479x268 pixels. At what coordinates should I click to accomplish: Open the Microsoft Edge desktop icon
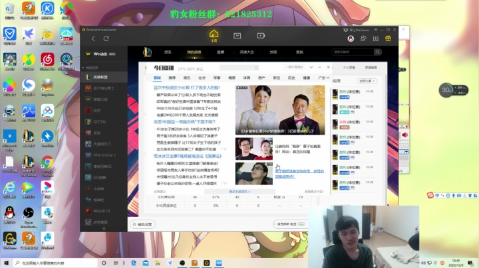(10, 140)
